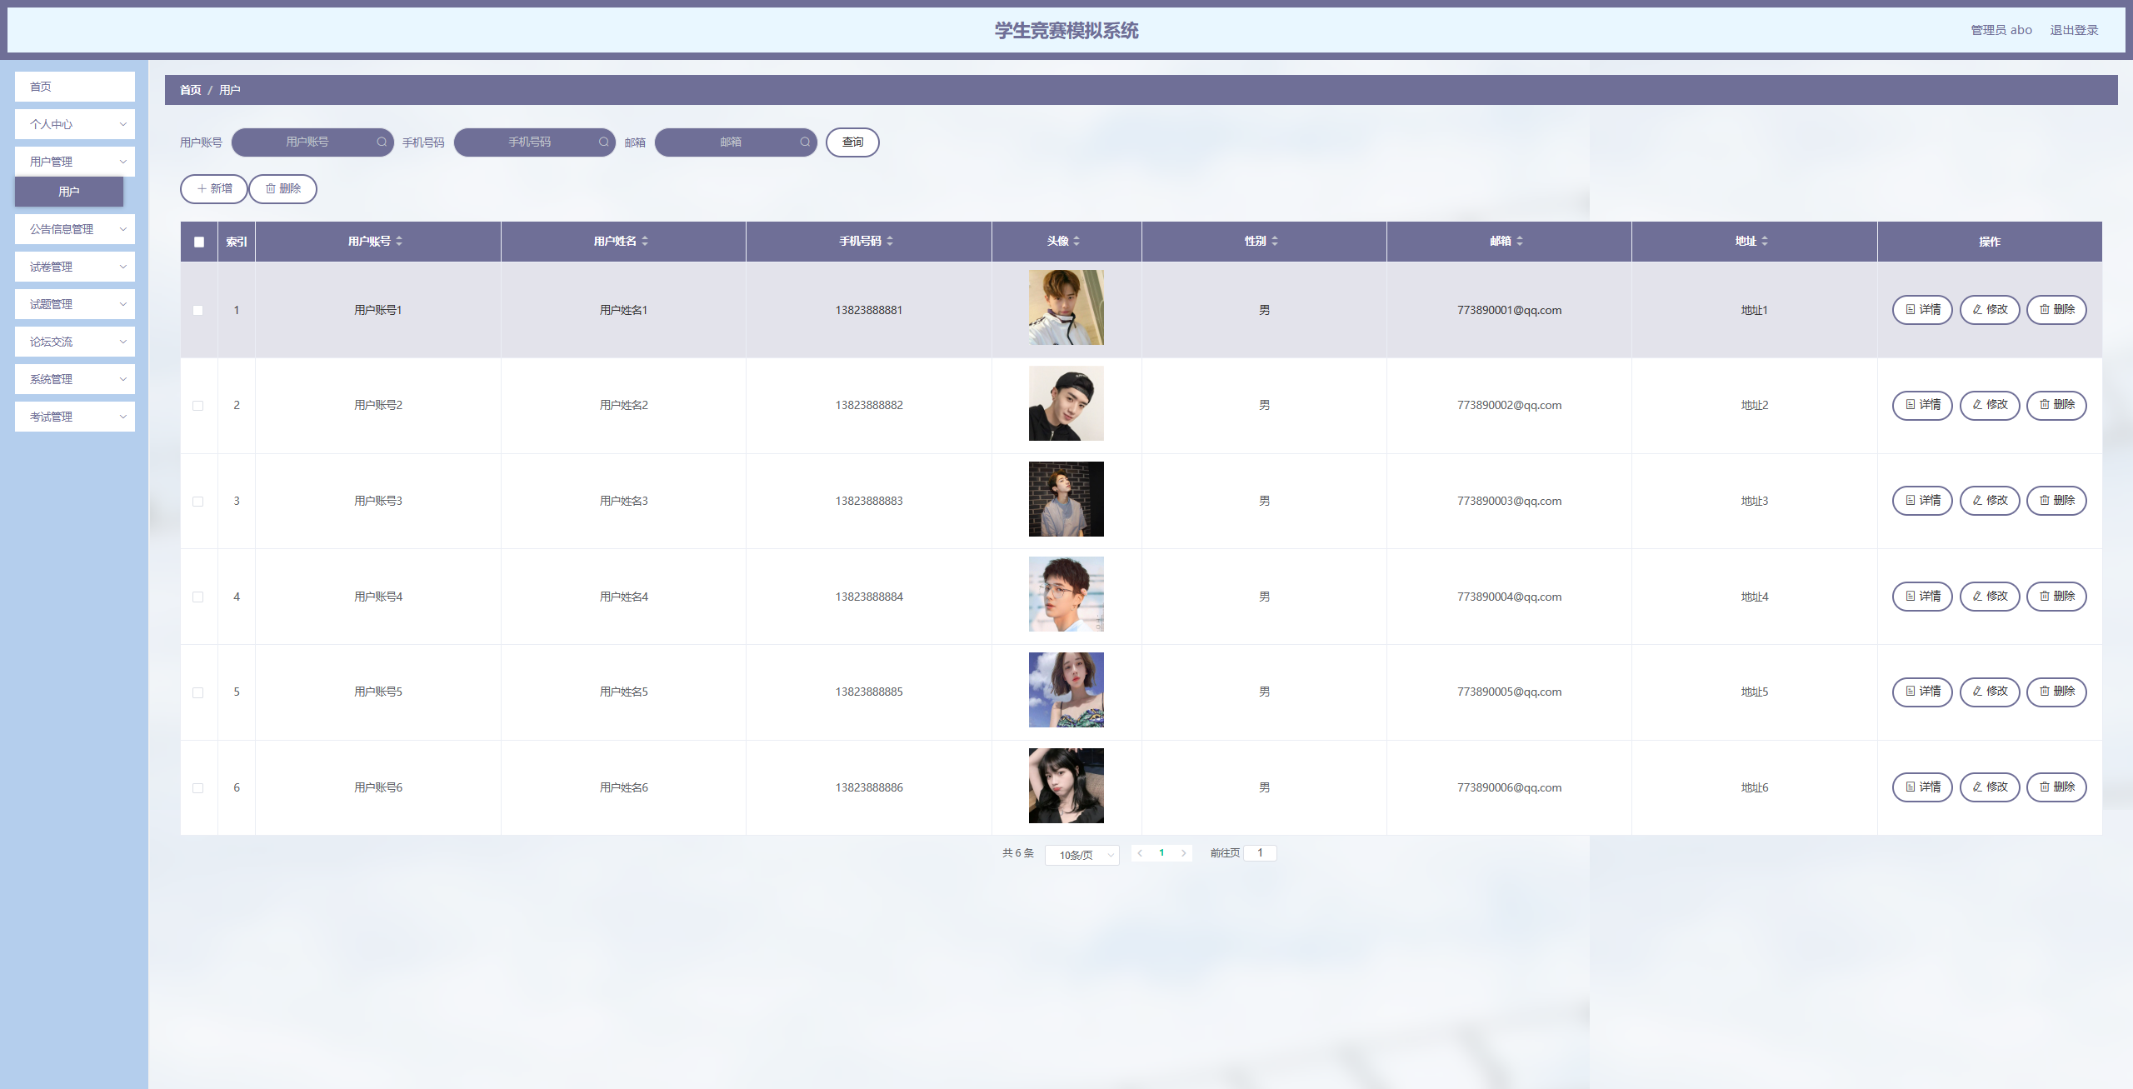This screenshot has height=1089, width=2133.
Task: Open the 10条/页 page size dropdown
Action: click(x=1081, y=855)
